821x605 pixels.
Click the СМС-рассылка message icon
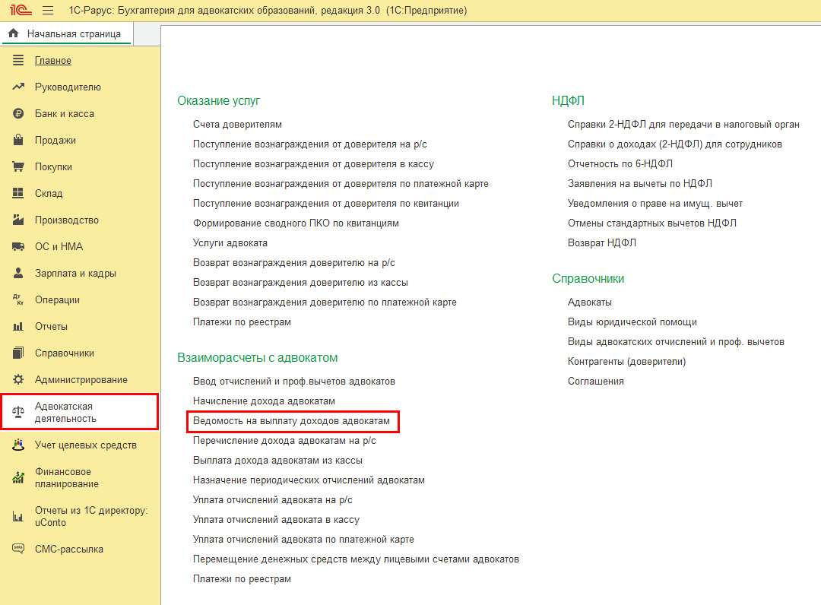tap(19, 549)
